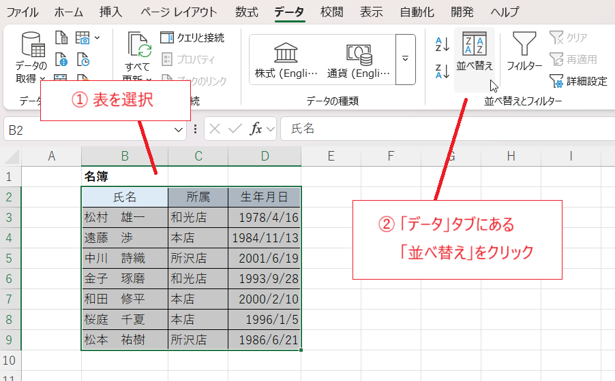This screenshot has width=615, height=381.
Task: Expand the Name Box dropdown arrow
Action: [x=178, y=130]
